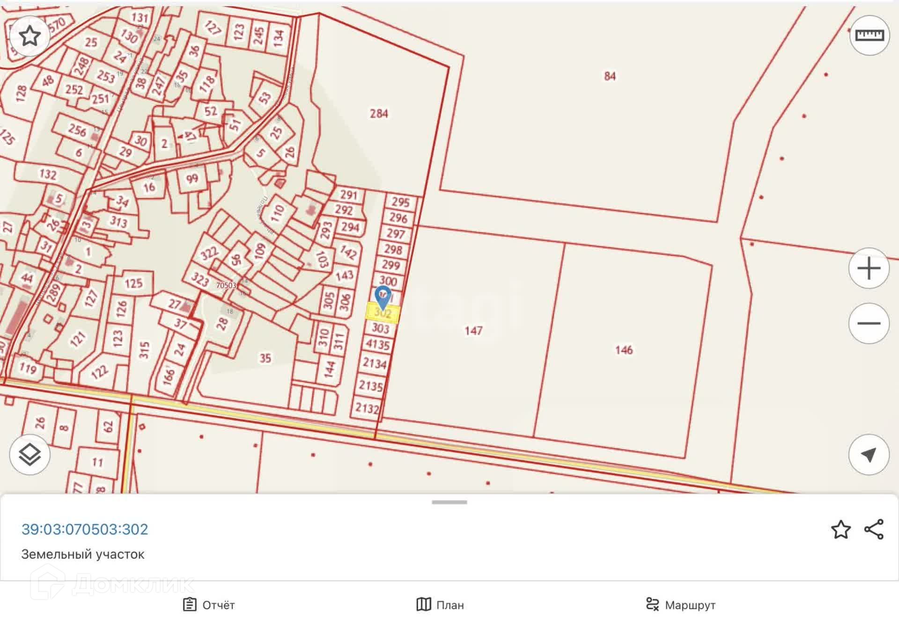The height and width of the screenshot is (624, 899).
Task: Share this land parcel
Action: [874, 530]
